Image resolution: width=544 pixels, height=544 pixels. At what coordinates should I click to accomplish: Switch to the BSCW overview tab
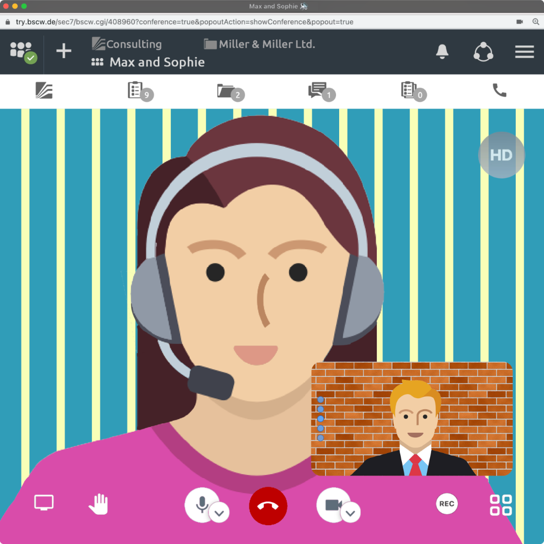(x=44, y=90)
